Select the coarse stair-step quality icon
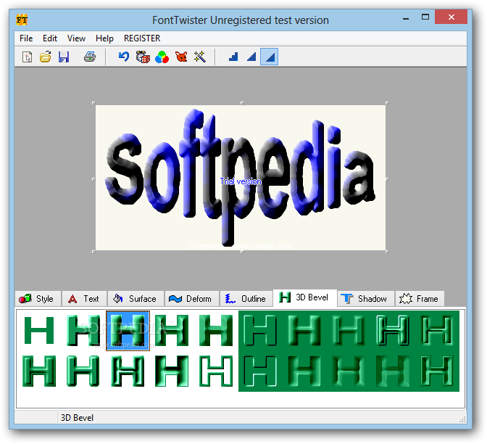The width and height of the screenshot is (487, 444). point(233,57)
